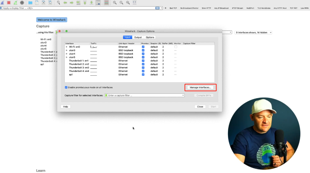Apply the Any IP Broadcast filter button
The image size is (310, 173).
[221, 8]
